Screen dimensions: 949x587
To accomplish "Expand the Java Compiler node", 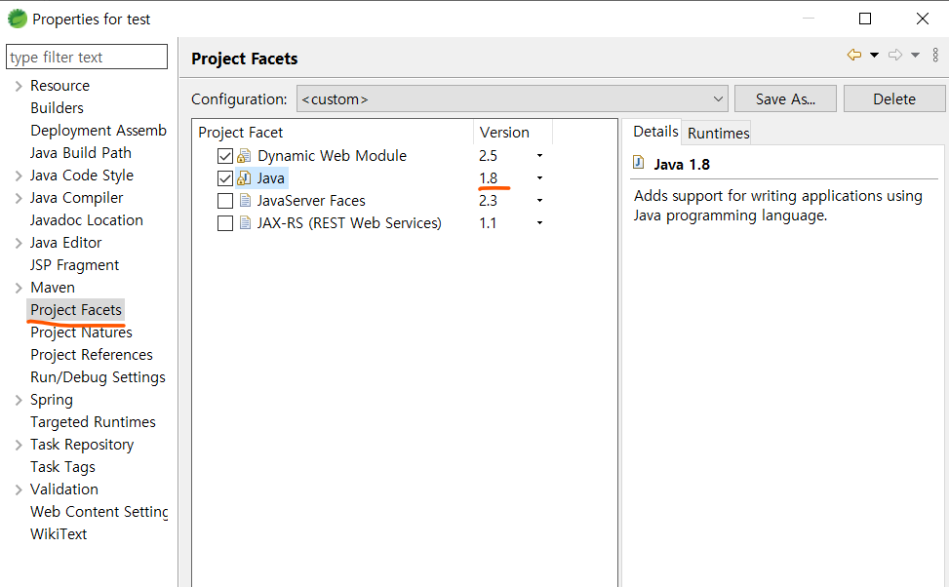I will coord(19,199).
